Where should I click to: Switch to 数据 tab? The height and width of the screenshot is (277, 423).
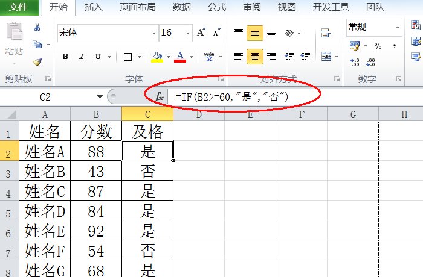(182, 7)
